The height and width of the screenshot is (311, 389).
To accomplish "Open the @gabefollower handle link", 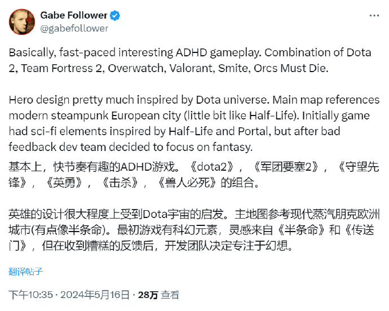I will tap(74, 28).
